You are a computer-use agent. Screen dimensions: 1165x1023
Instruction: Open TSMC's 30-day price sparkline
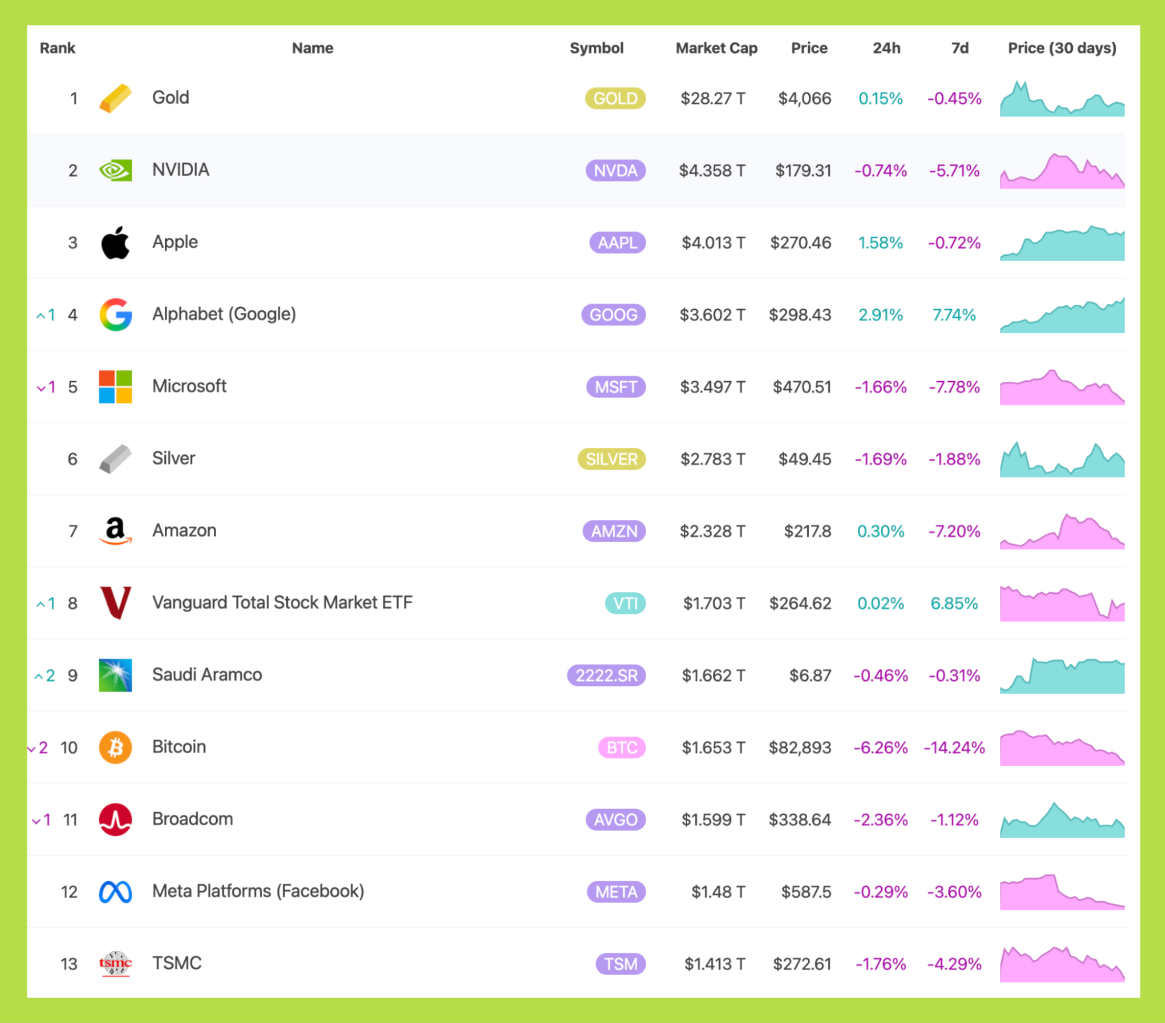tap(1062, 965)
